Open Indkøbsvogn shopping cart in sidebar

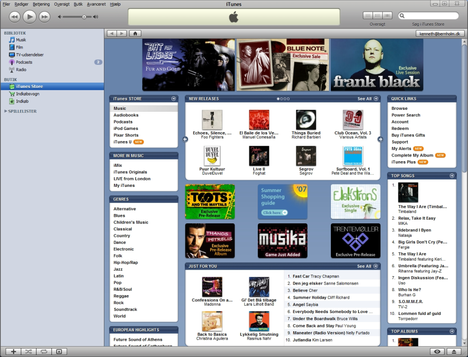coord(28,93)
